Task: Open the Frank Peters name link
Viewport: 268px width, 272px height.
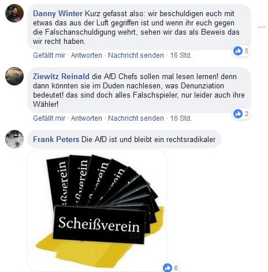Action: coord(56,139)
